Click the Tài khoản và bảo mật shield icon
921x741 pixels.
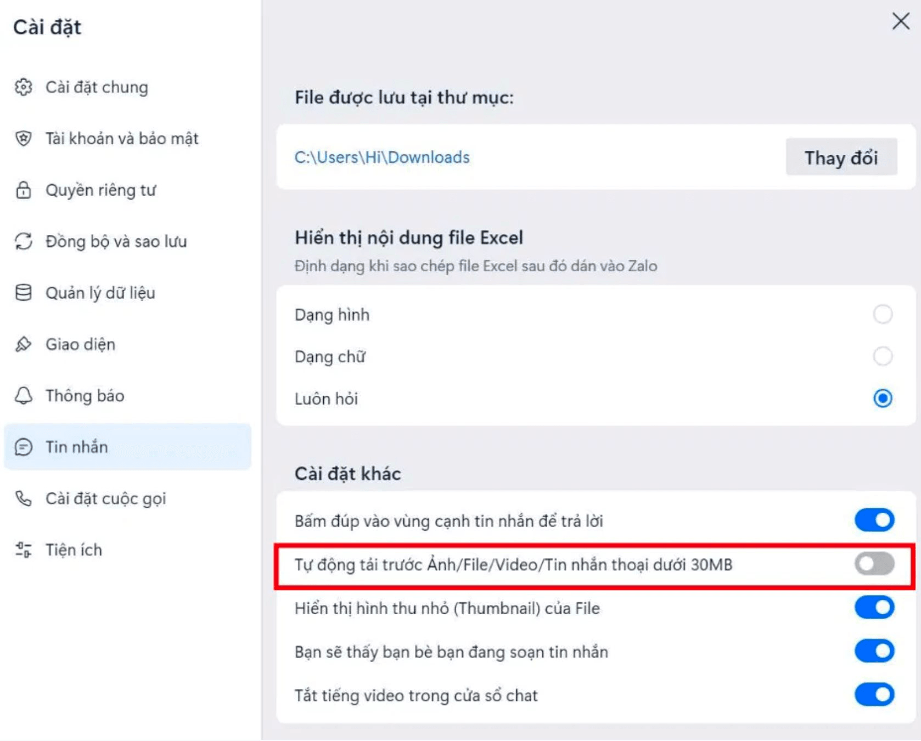[24, 138]
